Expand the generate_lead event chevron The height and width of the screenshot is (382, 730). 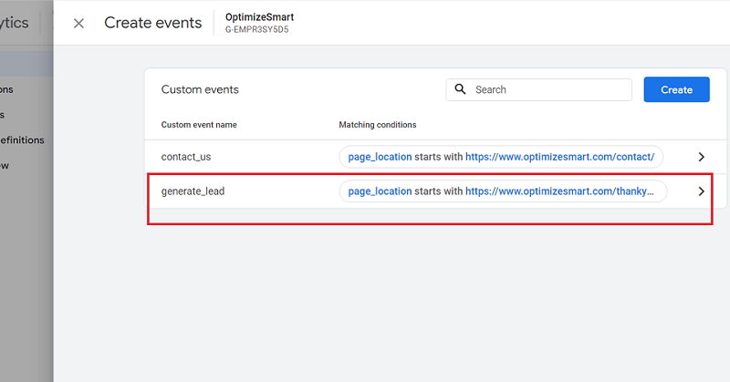(x=701, y=191)
